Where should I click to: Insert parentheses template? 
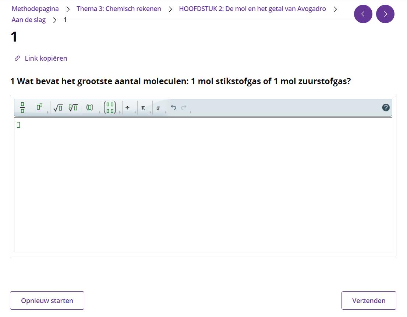point(90,107)
